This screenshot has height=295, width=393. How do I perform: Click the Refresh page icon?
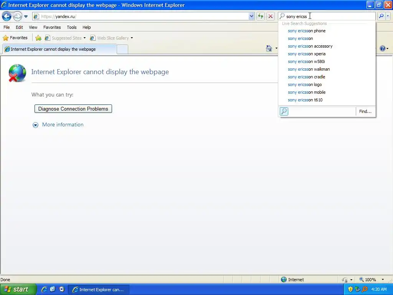261,16
